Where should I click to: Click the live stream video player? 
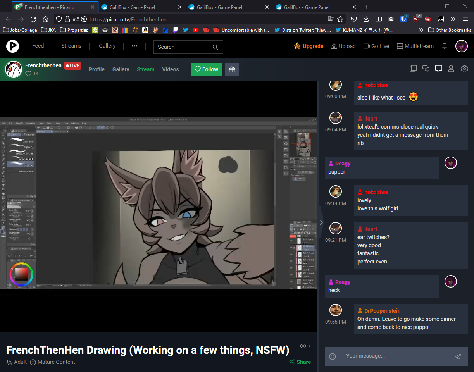[x=159, y=207]
